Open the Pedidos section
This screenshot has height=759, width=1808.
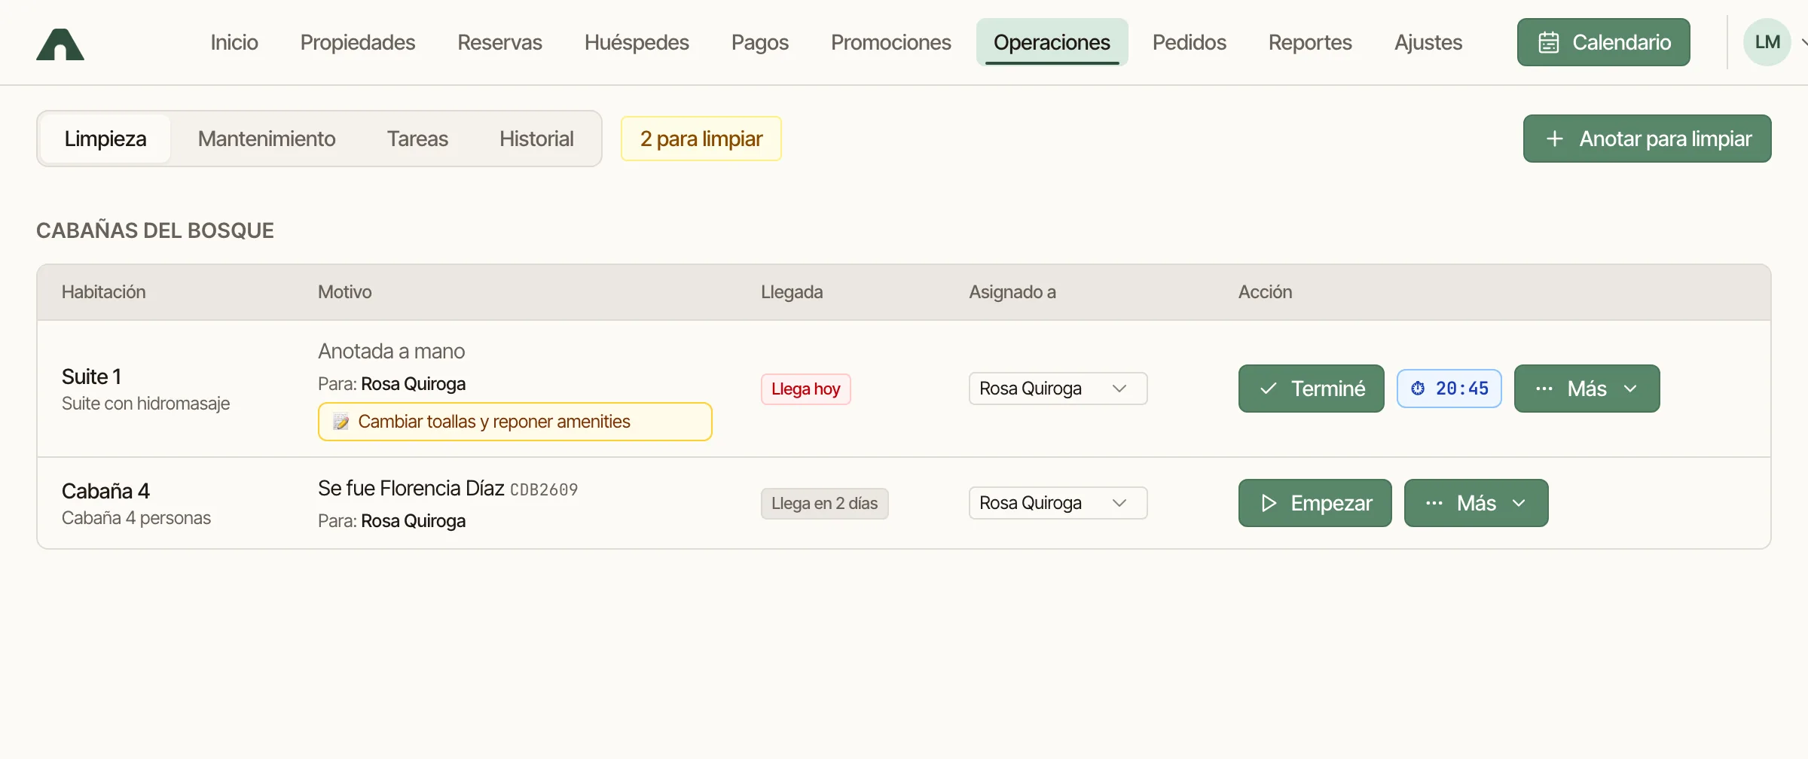(x=1190, y=42)
